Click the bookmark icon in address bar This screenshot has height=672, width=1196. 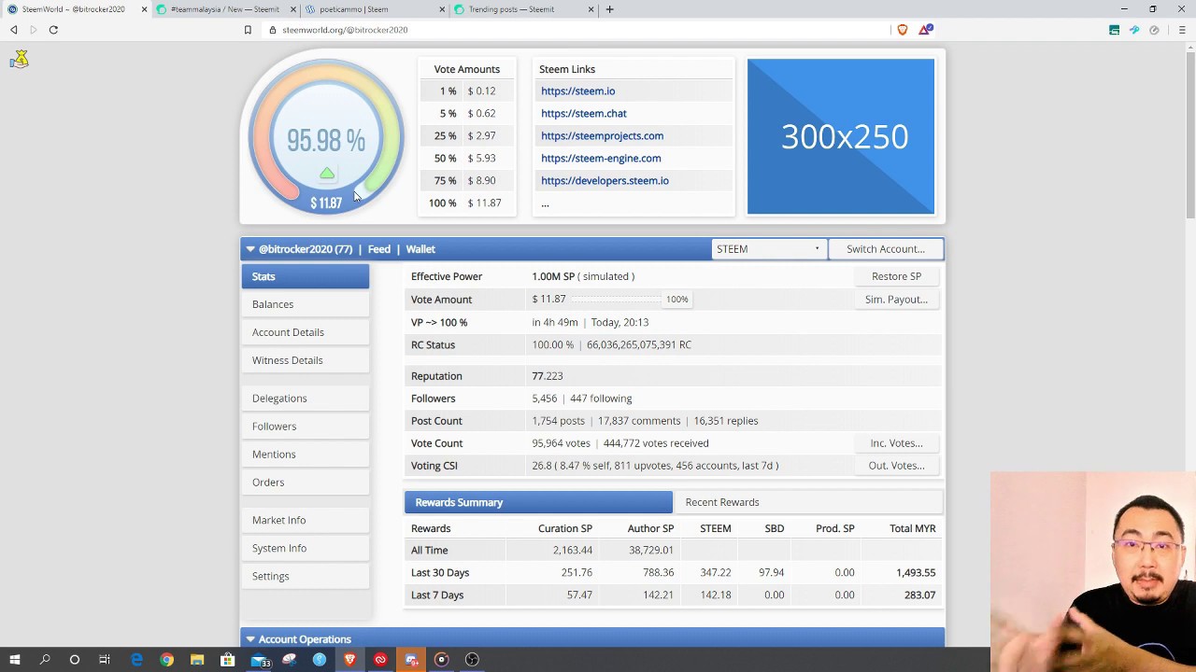tap(248, 30)
